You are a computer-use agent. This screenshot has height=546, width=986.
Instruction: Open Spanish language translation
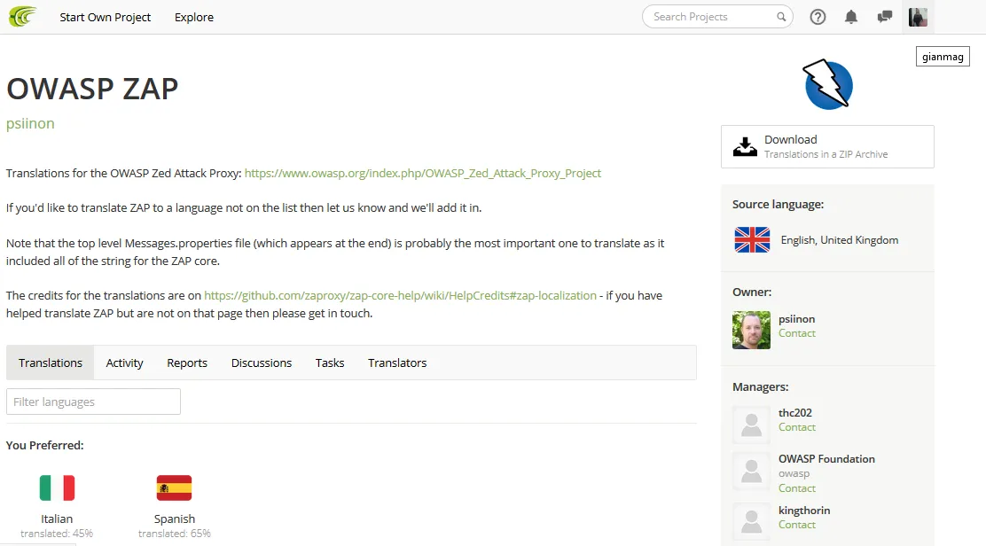pos(174,519)
